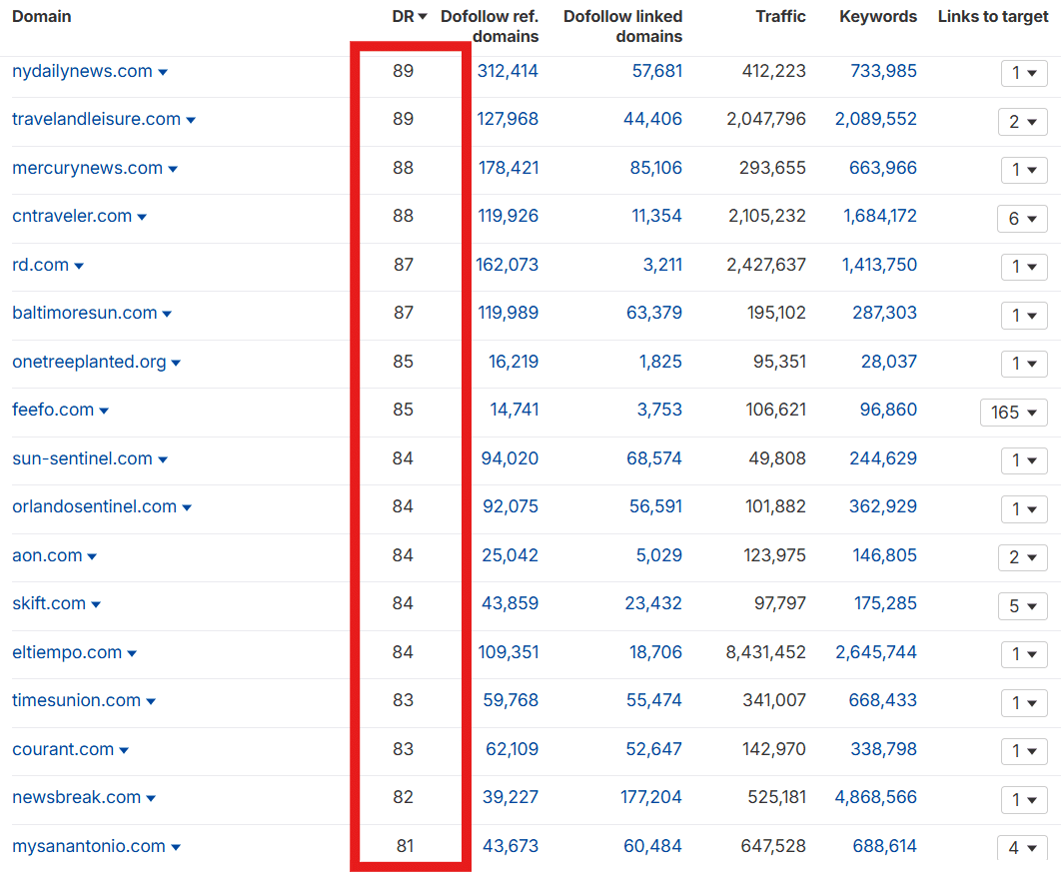Open mysanantonio.com domain link
The width and height of the screenshot is (1061, 872).
coord(89,846)
